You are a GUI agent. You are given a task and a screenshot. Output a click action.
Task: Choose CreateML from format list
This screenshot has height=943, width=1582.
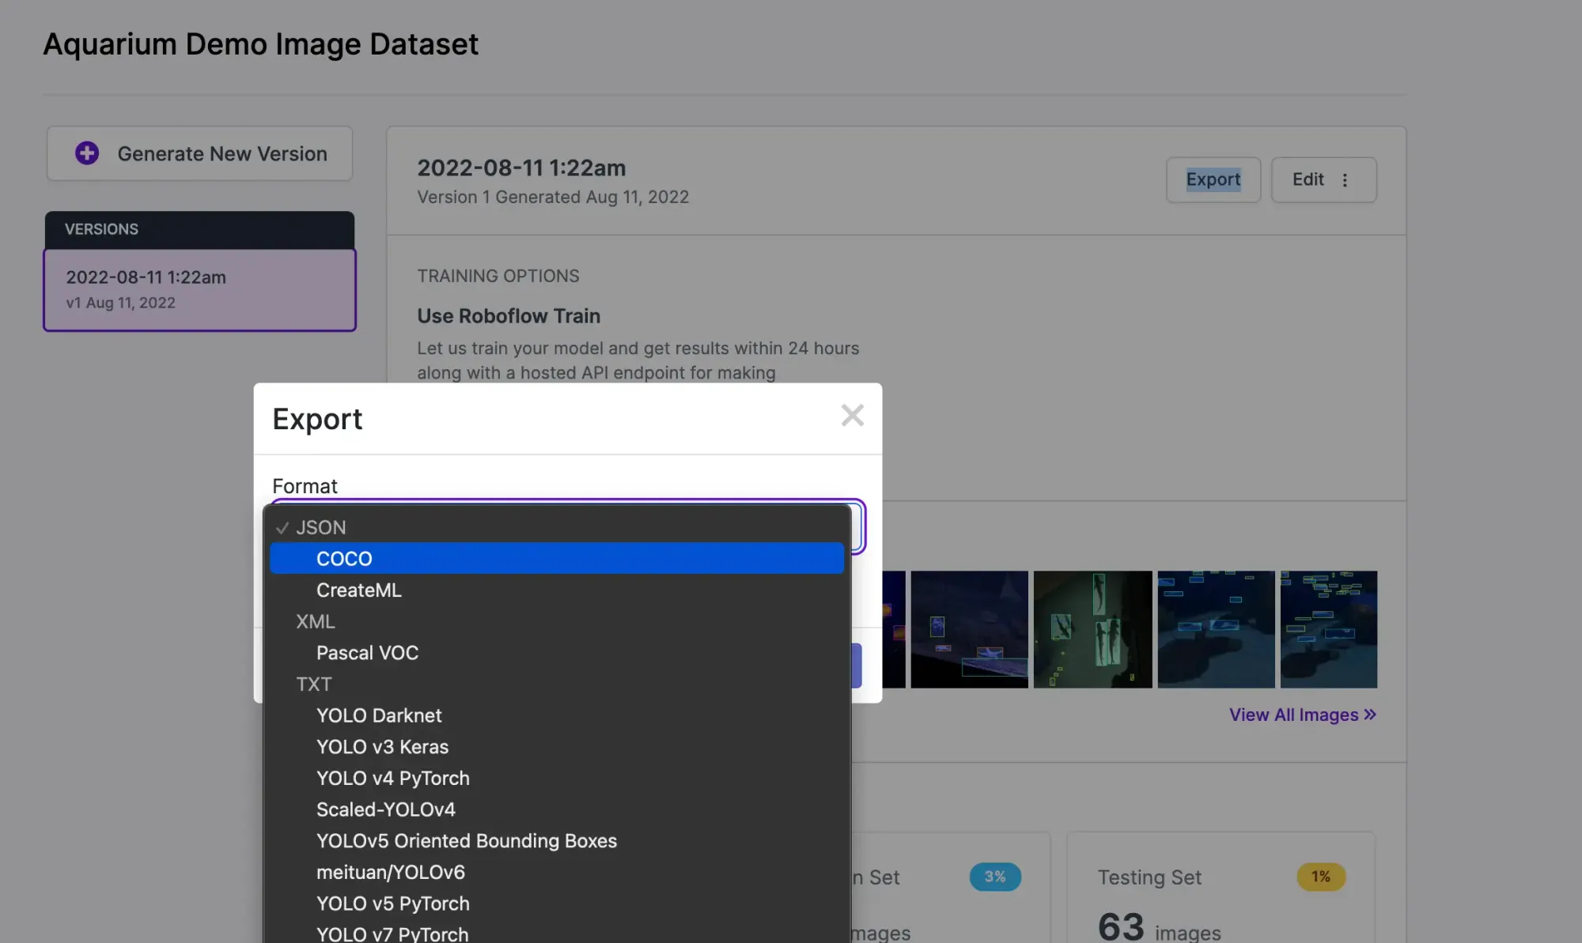(x=358, y=590)
